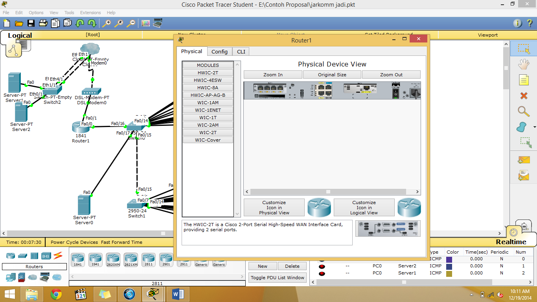
Task: Select the Inspect magnifier tool
Action: [x=524, y=111]
